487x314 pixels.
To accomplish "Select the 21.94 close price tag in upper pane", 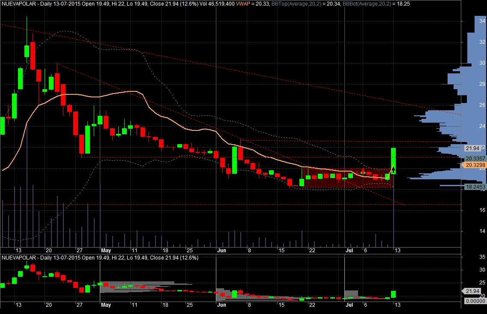I will tap(472, 148).
